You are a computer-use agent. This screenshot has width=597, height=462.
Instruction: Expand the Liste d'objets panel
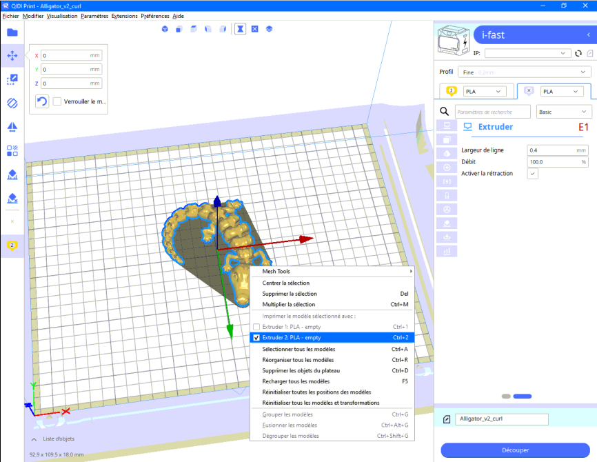pyautogui.click(x=34, y=439)
